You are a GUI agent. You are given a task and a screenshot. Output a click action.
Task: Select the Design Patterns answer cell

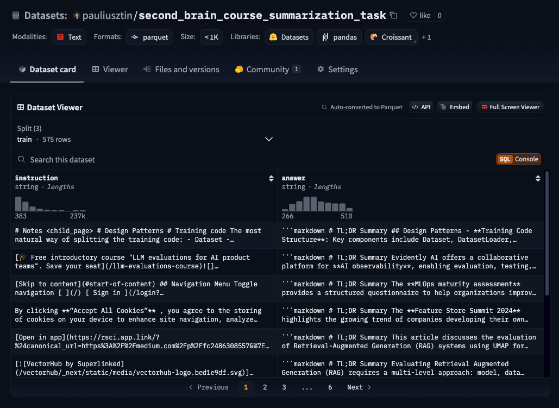(411, 235)
